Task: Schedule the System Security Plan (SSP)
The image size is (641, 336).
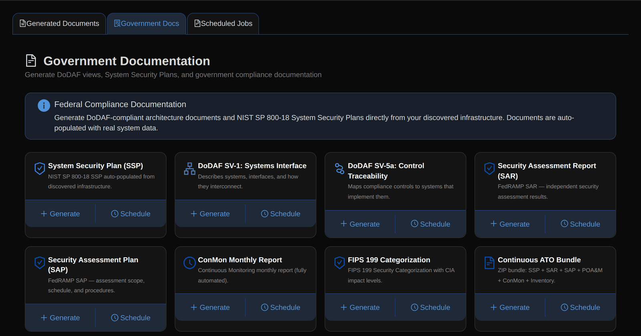Action: 131,214
